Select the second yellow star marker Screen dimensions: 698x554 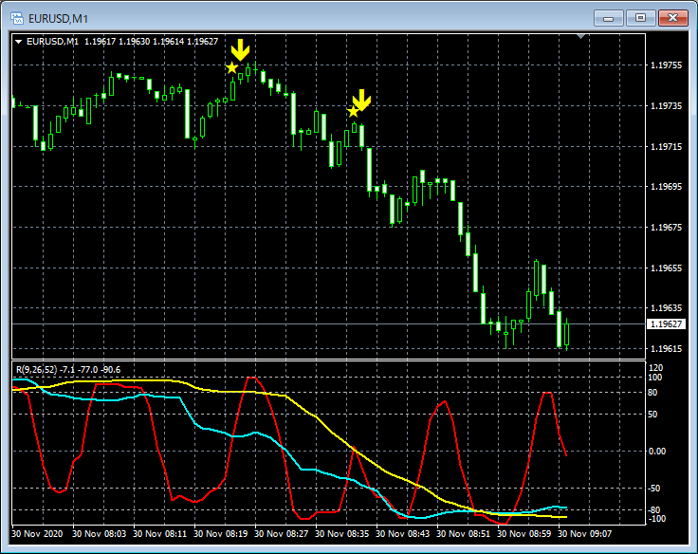(x=353, y=112)
